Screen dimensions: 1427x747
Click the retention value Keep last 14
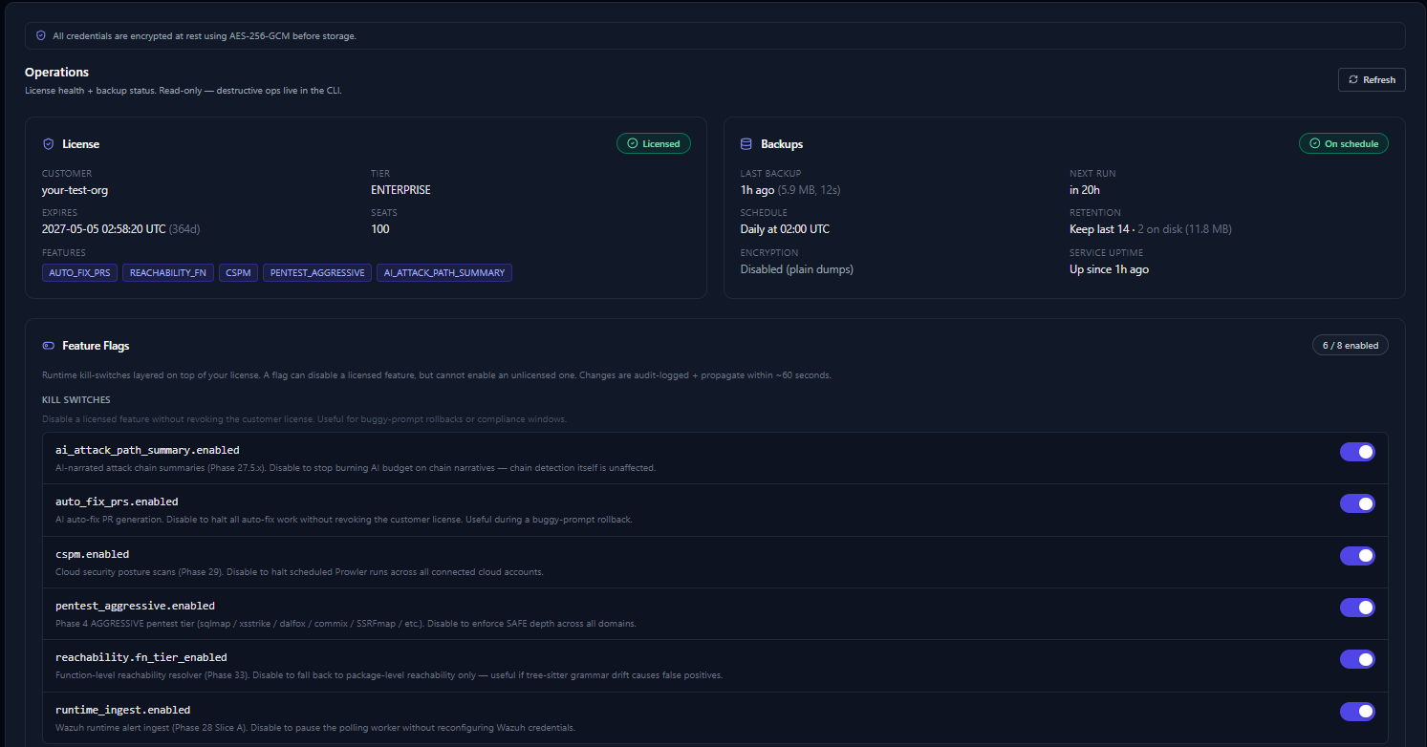tap(1099, 229)
